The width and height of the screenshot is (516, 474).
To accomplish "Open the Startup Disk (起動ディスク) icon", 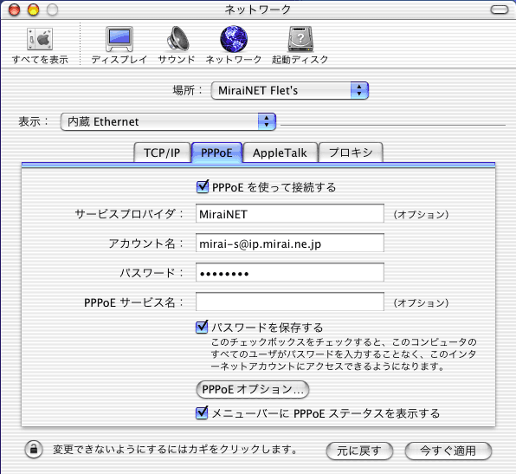I will [x=300, y=39].
